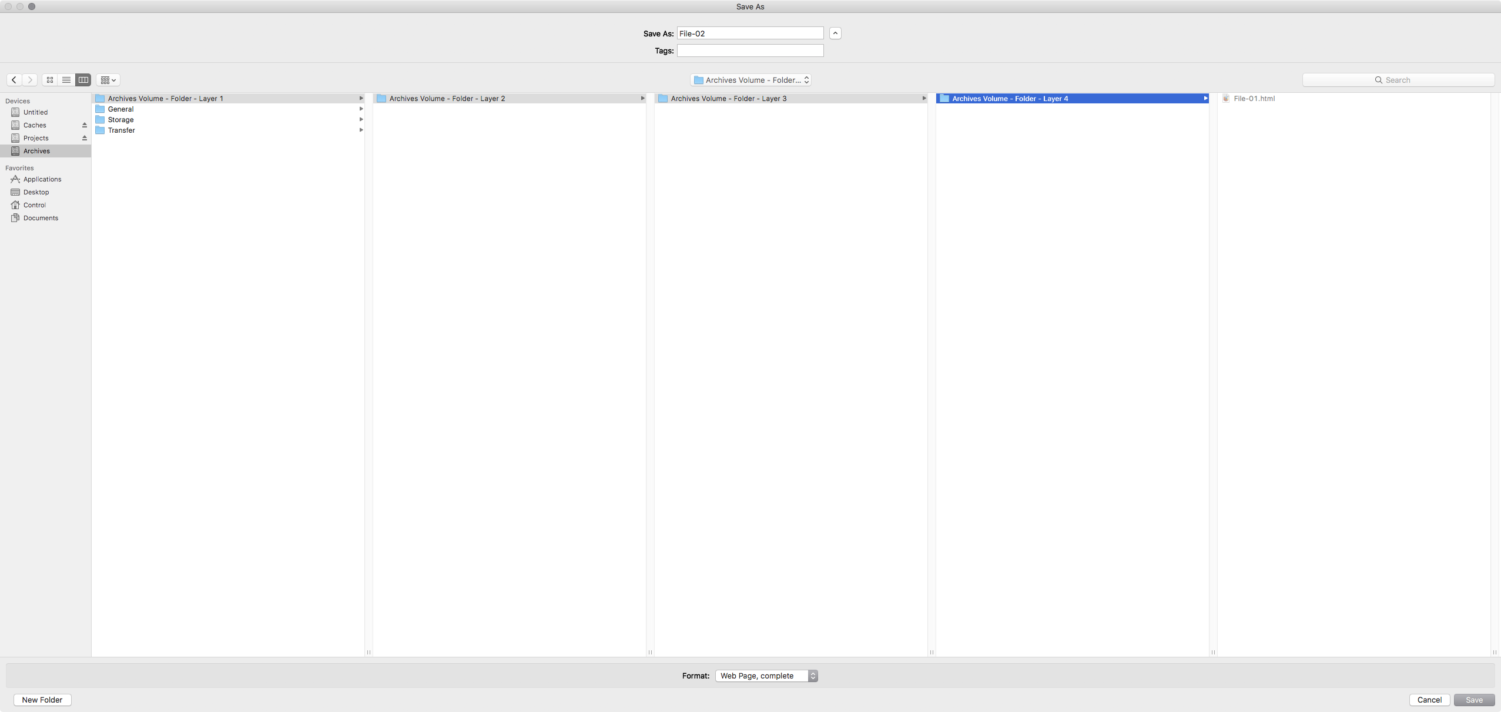Go forward with the right chevron button
The height and width of the screenshot is (712, 1501).
(x=30, y=80)
